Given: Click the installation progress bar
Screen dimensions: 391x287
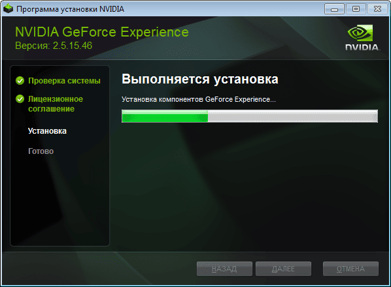Looking at the screenshot, I should pyautogui.click(x=250, y=116).
